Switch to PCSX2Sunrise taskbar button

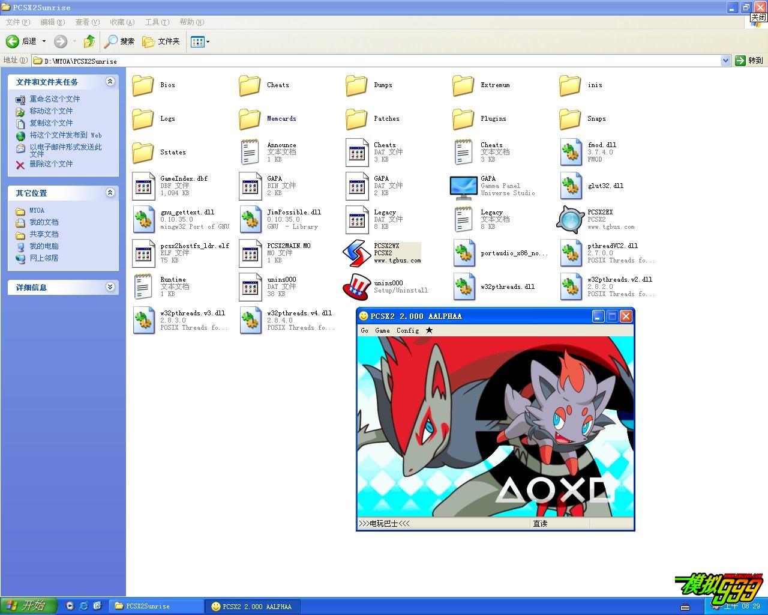point(156,607)
